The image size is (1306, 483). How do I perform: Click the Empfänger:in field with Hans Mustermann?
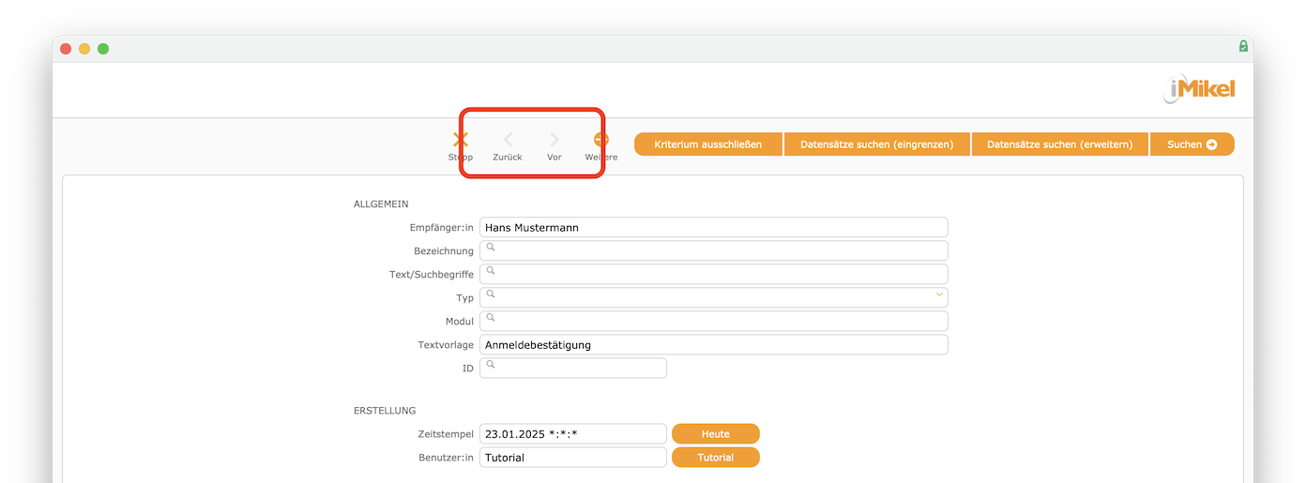[714, 227]
